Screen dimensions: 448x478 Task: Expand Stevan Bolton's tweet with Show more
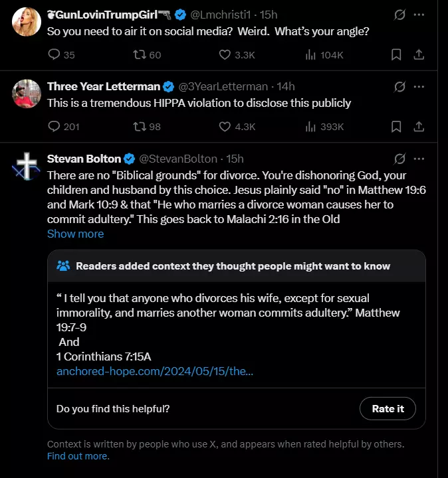(75, 234)
